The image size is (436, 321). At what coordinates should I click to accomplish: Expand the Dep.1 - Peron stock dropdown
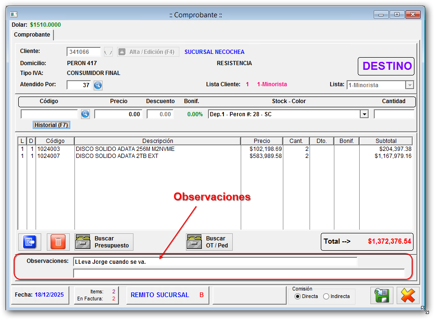click(364, 114)
